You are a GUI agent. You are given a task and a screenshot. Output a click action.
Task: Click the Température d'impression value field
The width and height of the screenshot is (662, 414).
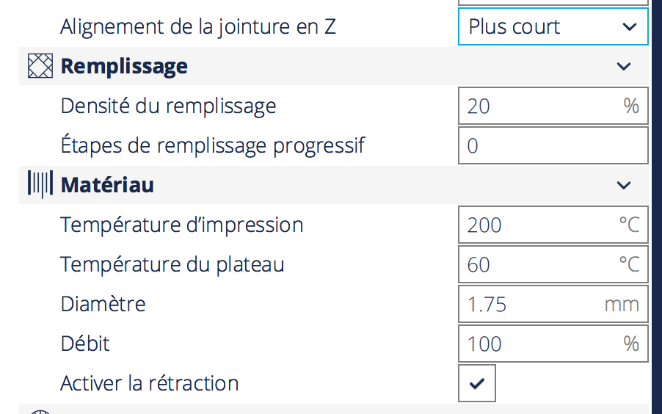(x=553, y=225)
